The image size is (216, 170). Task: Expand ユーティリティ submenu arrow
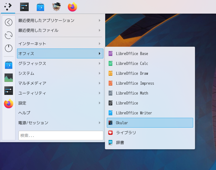click(100, 93)
